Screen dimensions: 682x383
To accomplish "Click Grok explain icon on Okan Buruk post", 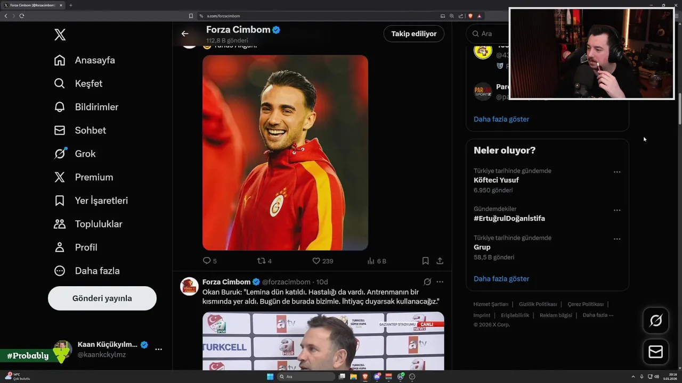I will click(427, 282).
